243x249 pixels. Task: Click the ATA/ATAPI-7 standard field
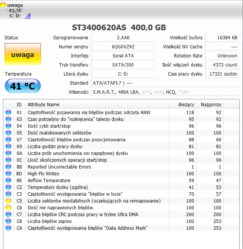tap(165, 83)
